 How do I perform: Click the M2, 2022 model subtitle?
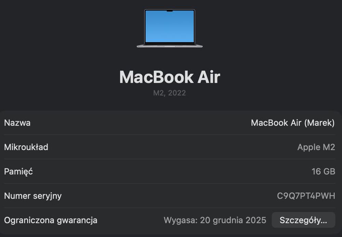click(x=170, y=93)
